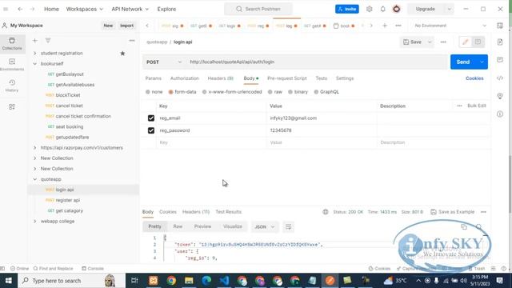Collapse the bookurself collection
This screenshot has width=512, height=288.
coord(35,64)
